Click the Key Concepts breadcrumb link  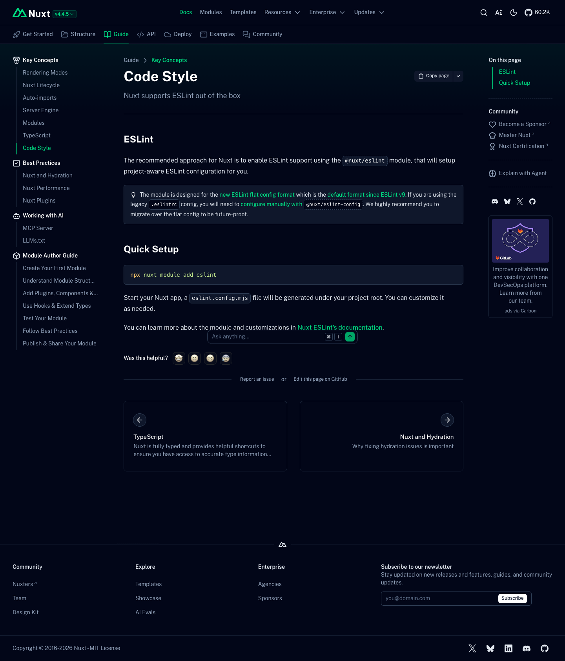click(169, 60)
